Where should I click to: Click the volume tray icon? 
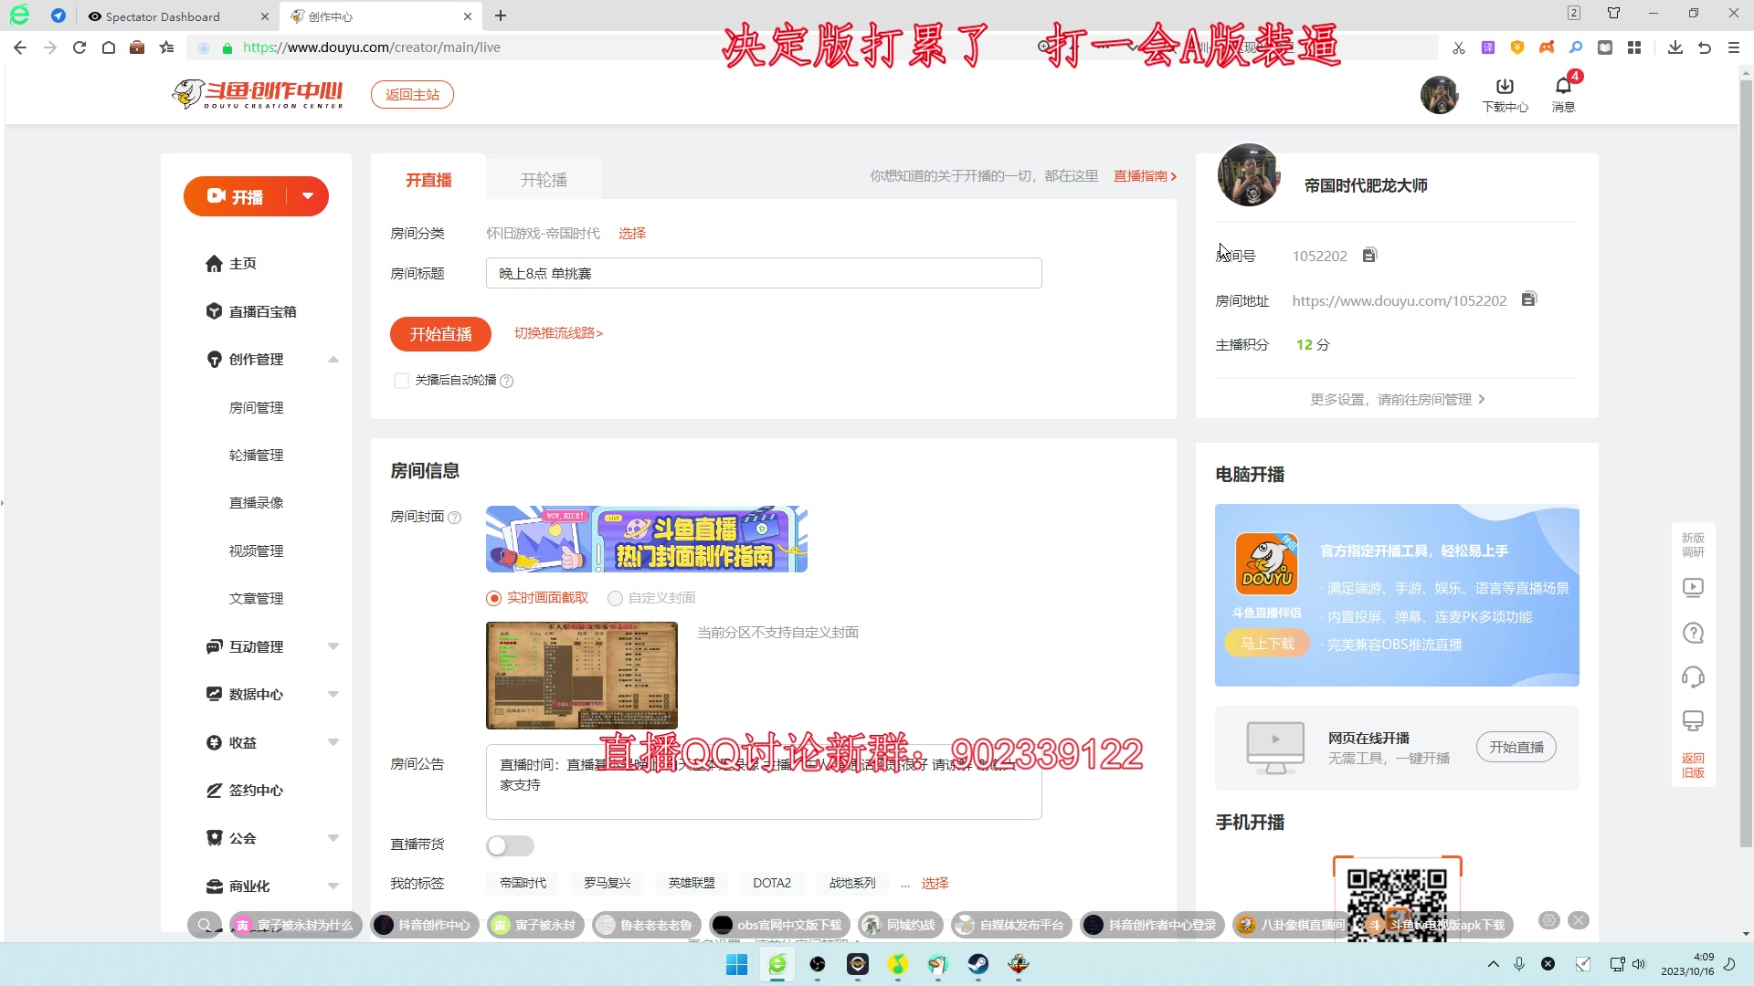click(x=1638, y=964)
